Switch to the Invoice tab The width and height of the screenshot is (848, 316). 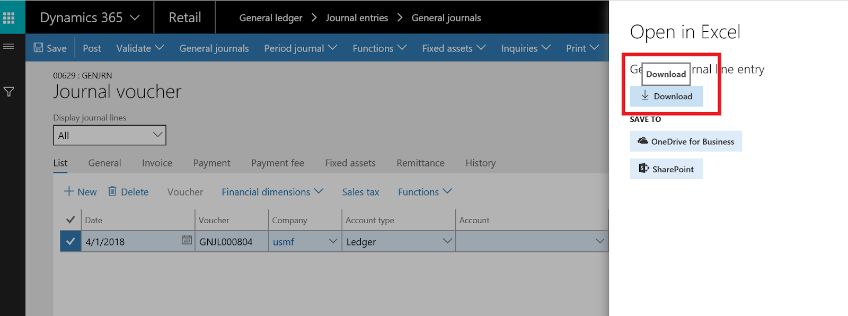click(x=157, y=163)
